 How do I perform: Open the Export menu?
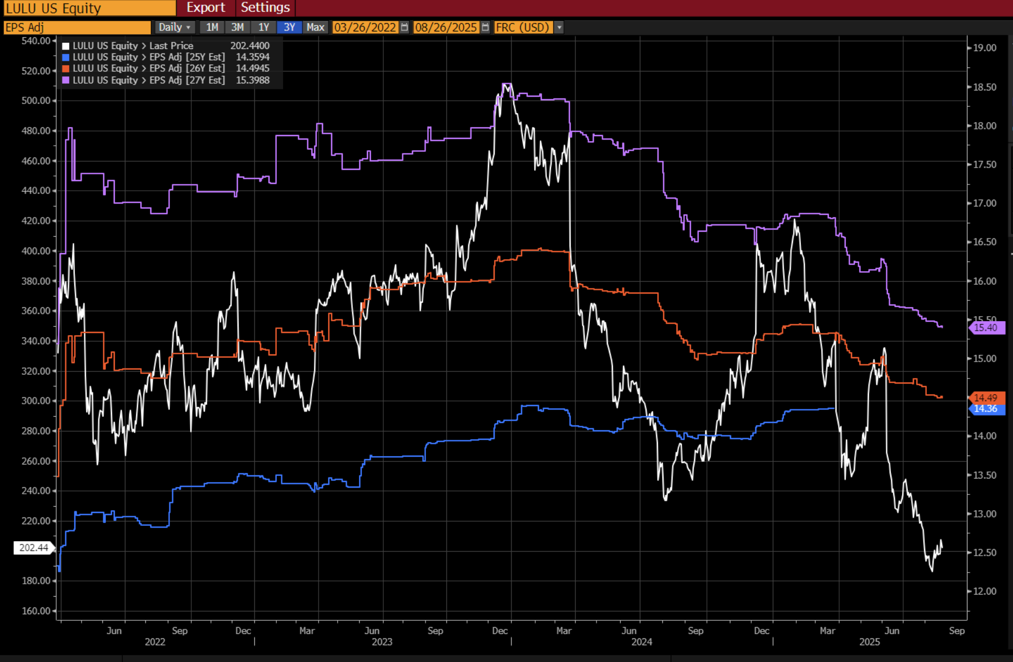(x=205, y=8)
